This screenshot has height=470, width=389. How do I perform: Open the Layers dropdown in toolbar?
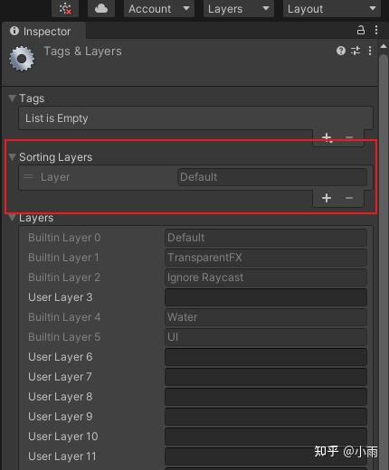click(x=239, y=9)
